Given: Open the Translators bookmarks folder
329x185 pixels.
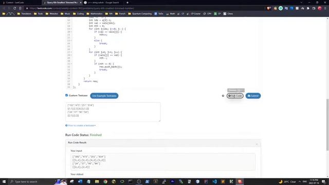Looking at the screenshot, I should tap(24, 14).
